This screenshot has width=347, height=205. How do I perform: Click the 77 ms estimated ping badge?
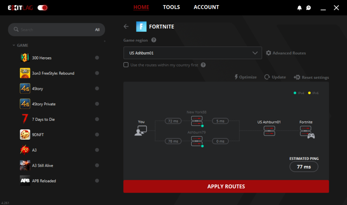304,167
